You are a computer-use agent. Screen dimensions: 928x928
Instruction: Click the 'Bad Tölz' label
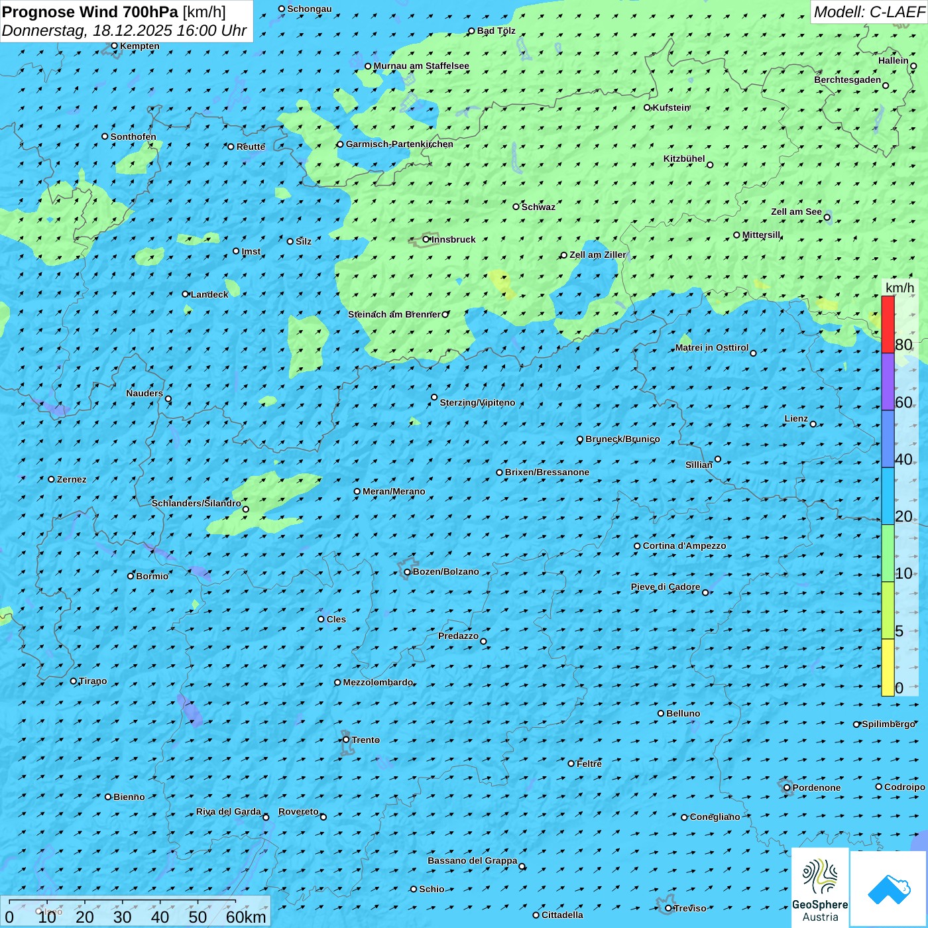point(496,30)
